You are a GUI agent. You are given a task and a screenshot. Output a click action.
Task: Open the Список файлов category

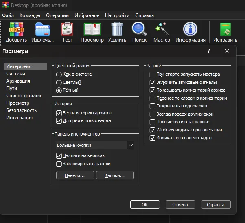coord(24,96)
